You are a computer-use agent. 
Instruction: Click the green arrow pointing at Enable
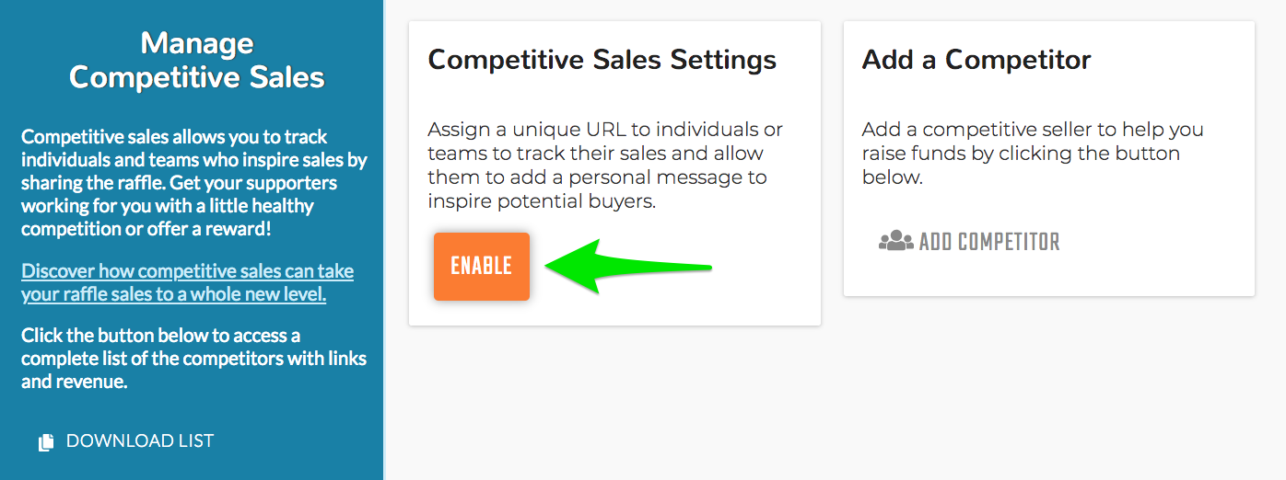tap(628, 267)
